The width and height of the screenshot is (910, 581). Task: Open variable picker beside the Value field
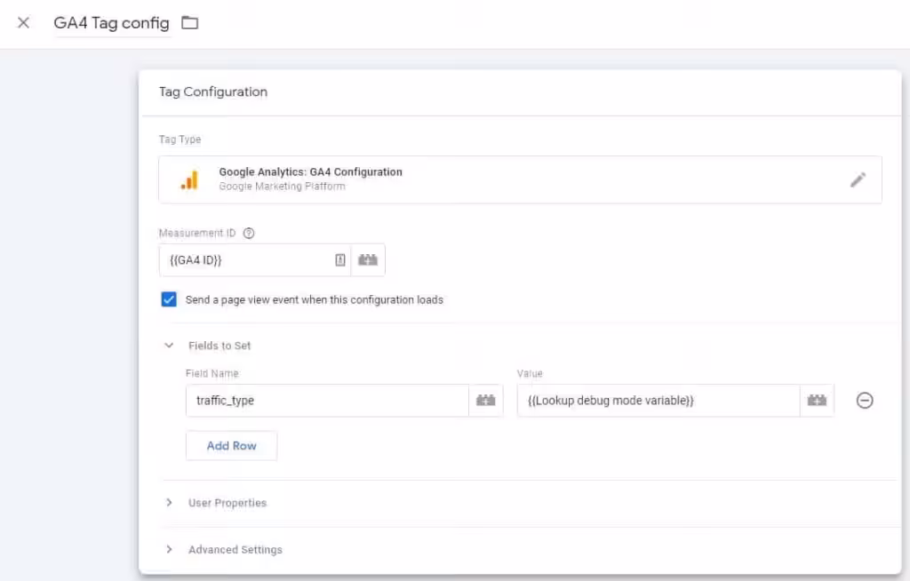pos(817,401)
